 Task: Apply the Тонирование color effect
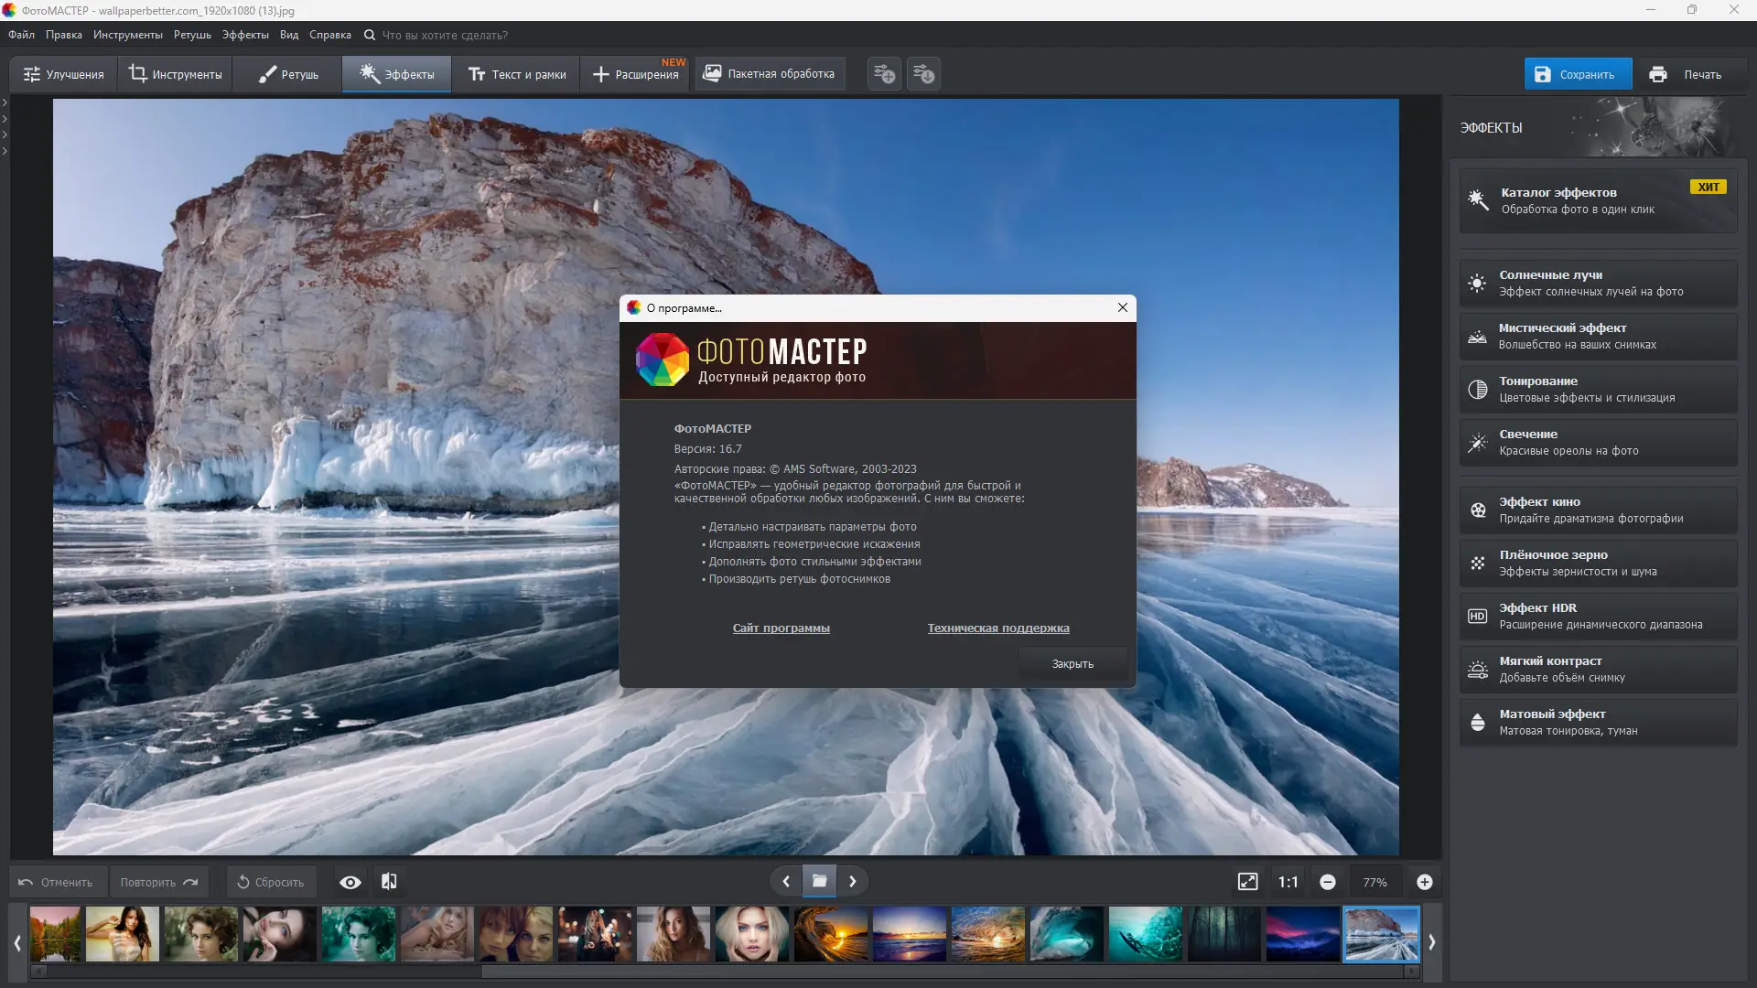click(1596, 389)
